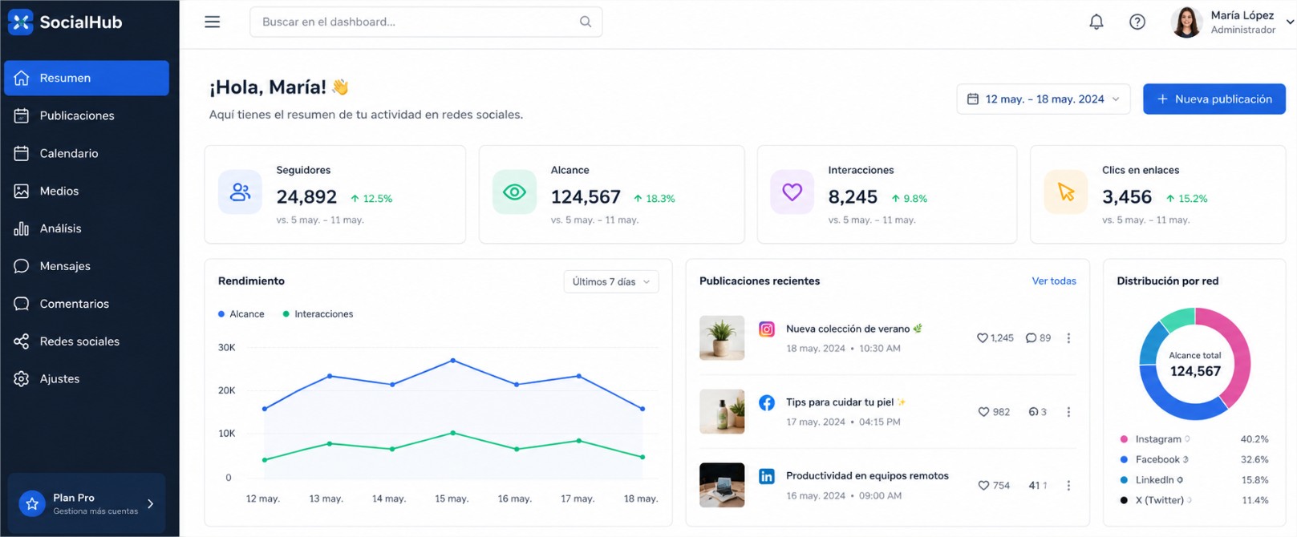Click comments bubble on Nueva colección de verano
This screenshot has height=537, width=1297.
[x=1031, y=338]
